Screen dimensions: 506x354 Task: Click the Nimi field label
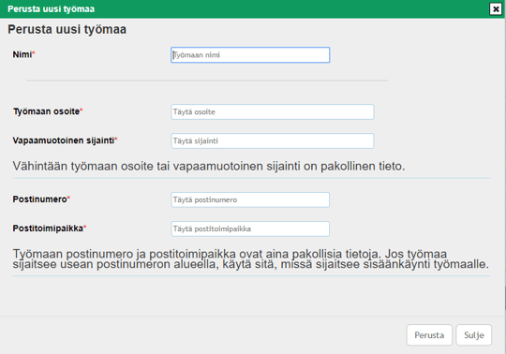(x=22, y=54)
